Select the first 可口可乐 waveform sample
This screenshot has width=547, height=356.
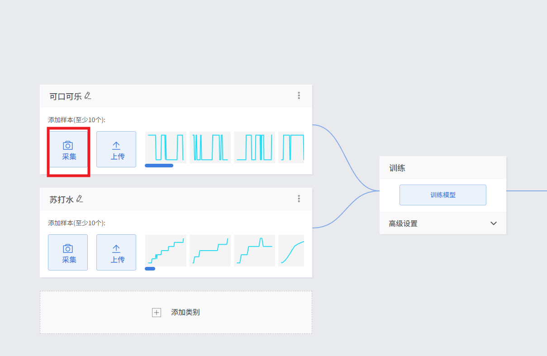[166, 147]
